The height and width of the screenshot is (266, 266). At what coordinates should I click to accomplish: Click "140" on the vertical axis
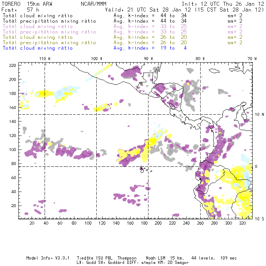click(x=13, y=121)
